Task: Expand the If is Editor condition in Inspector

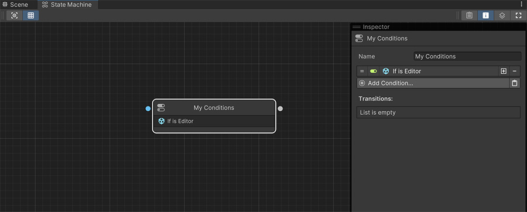Action: (407, 71)
